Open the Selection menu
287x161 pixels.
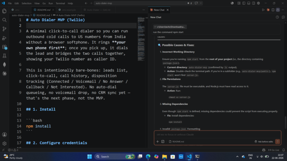point(26,3)
